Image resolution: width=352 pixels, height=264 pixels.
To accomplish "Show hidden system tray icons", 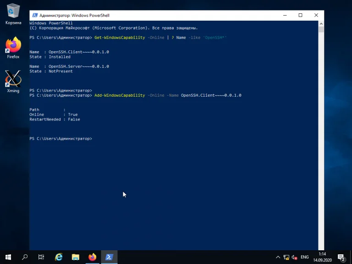I will coord(278,257).
